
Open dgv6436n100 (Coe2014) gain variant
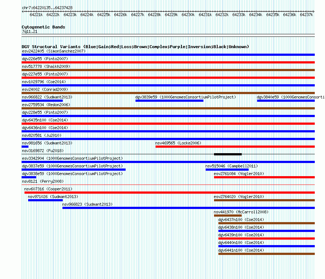tap(168, 131)
